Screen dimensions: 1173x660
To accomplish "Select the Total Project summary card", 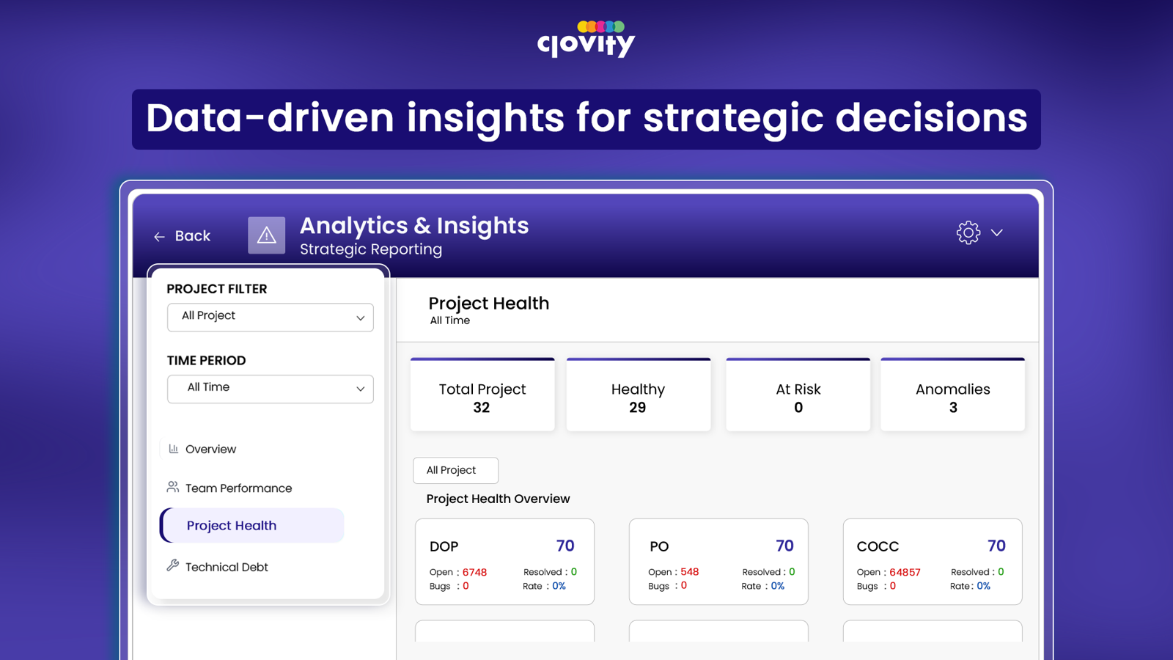I will (x=482, y=396).
